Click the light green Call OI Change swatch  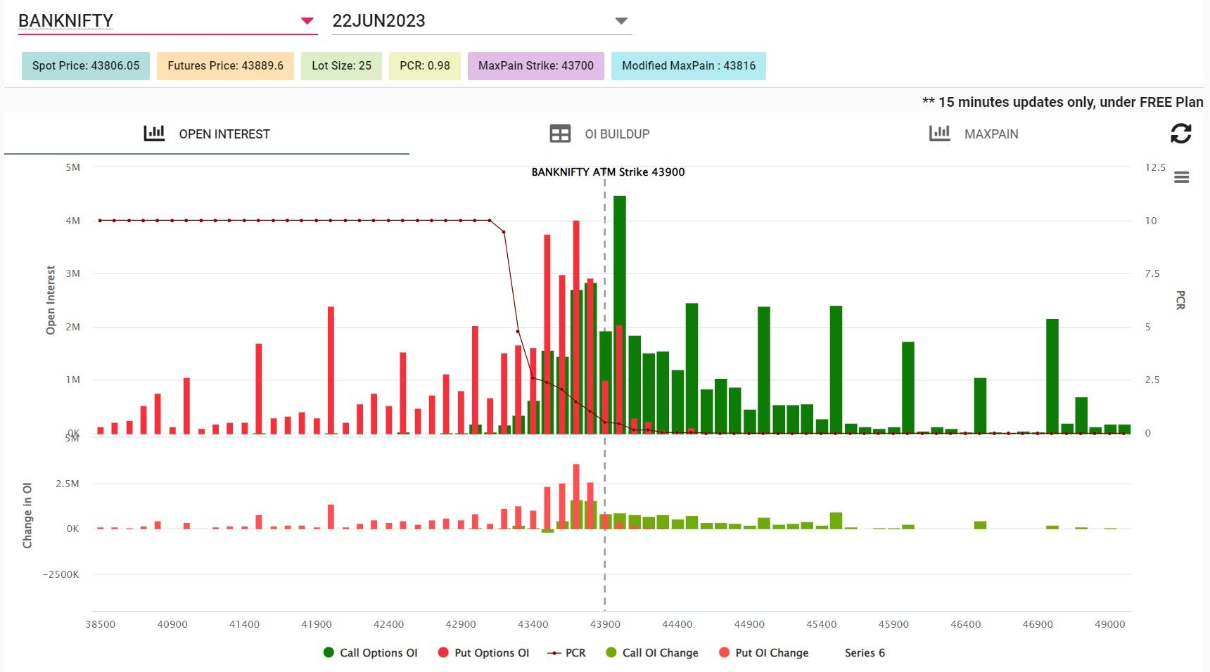coord(611,653)
